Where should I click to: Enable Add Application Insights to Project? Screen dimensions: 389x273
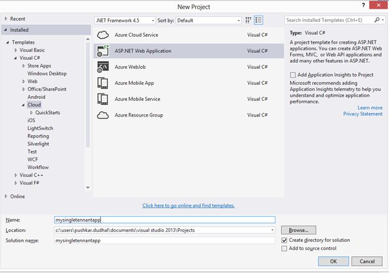tap(293, 75)
